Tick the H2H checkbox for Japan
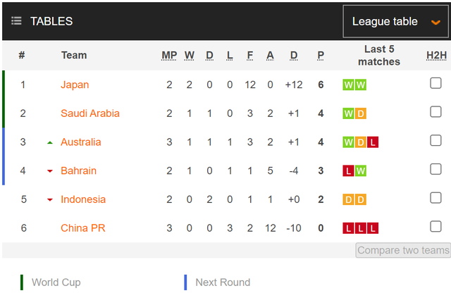The width and height of the screenshot is (451, 305). [x=436, y=84]
